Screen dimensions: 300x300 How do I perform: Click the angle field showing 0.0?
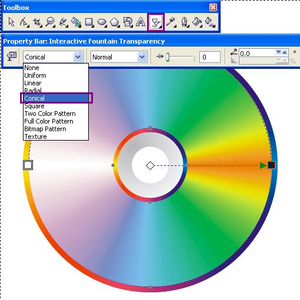257,53
